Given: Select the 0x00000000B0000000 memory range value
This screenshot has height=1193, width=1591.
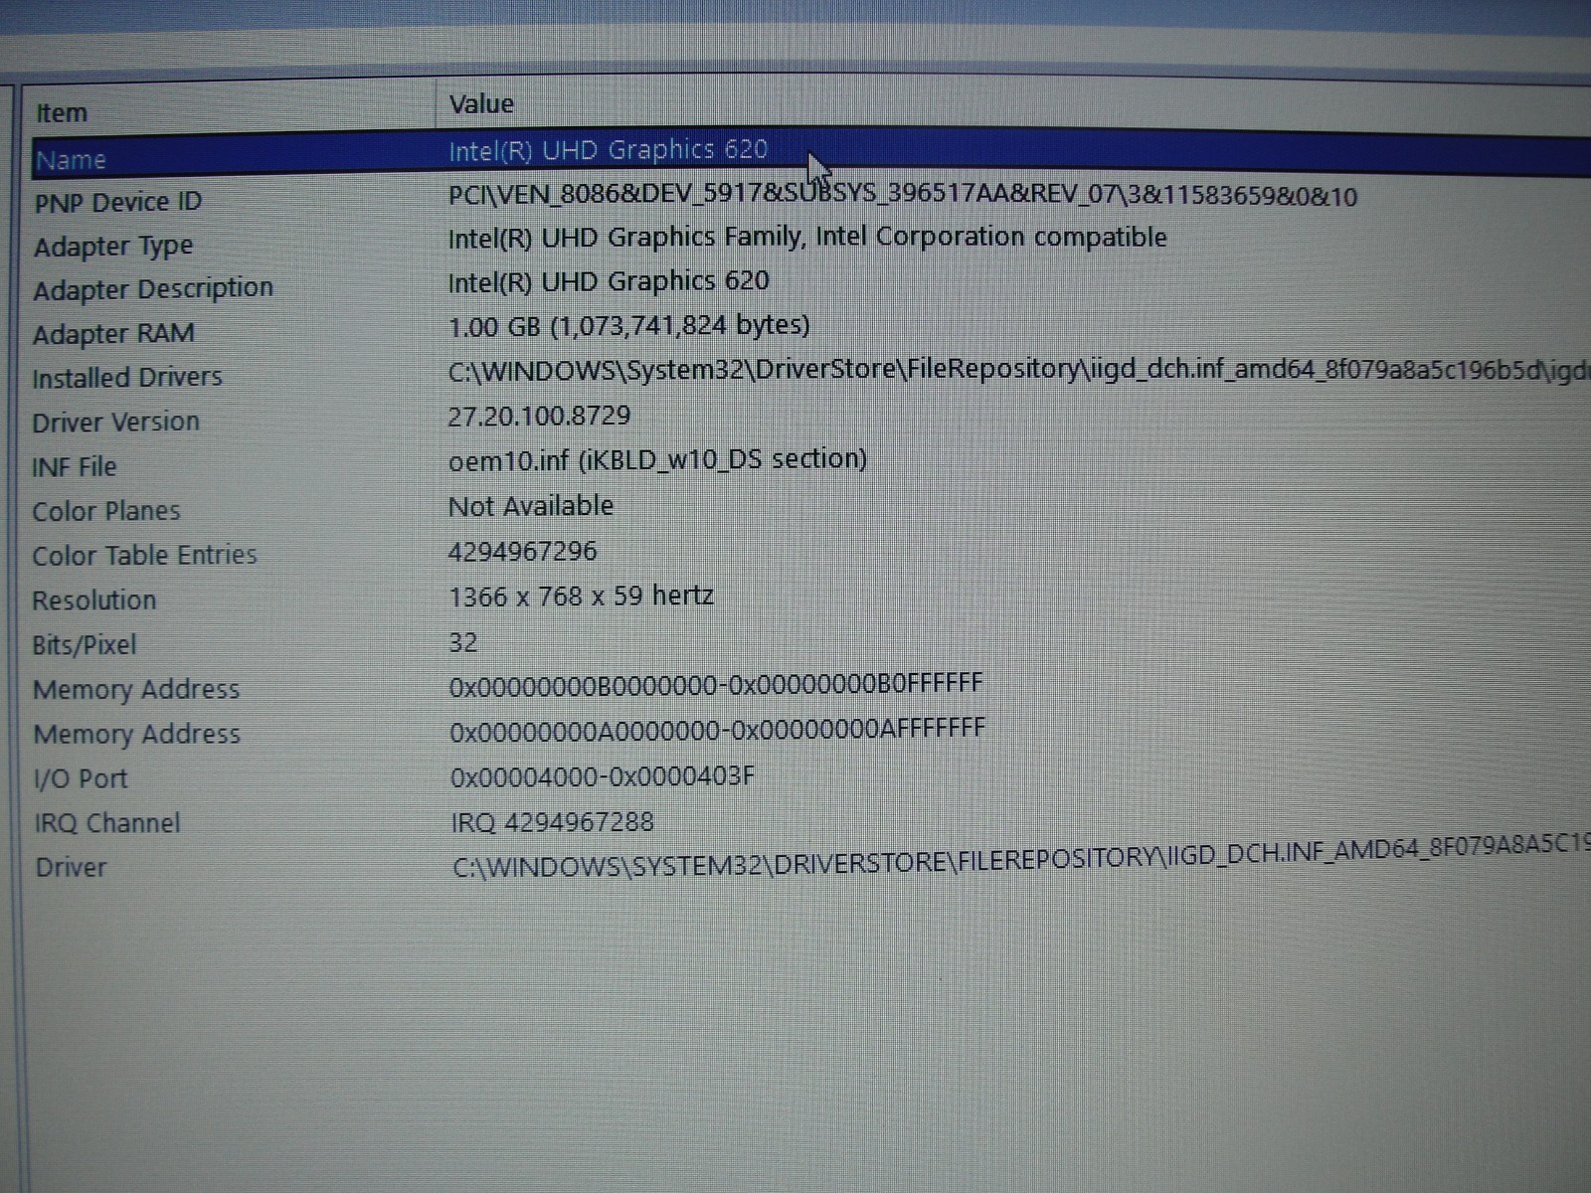Looking at the screenshot, I should tap(716, 685).
